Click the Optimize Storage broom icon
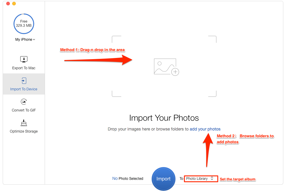The height and width of the screenshot is (195, 286). coord(24,123)
